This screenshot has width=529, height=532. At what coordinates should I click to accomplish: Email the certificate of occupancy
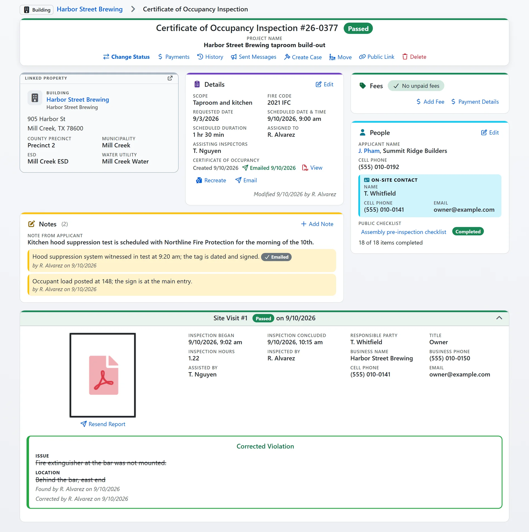[x=246, y=180]
